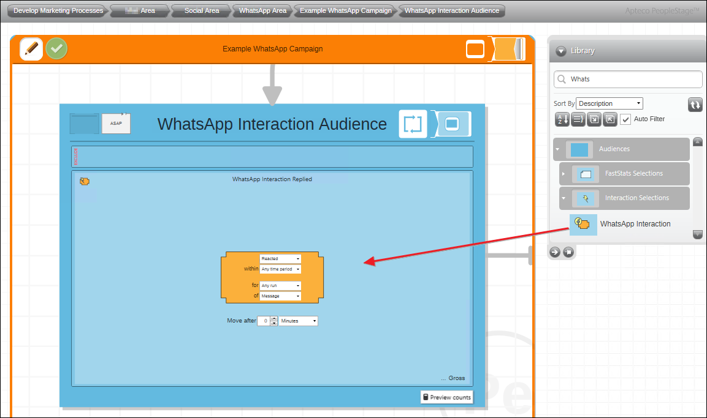This screenshot has width=707, height=418.
Task: Click the ASAP schedule box
Action: [116, 123]
